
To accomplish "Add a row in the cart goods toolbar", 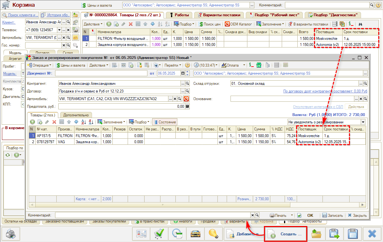I will (109, 24).
